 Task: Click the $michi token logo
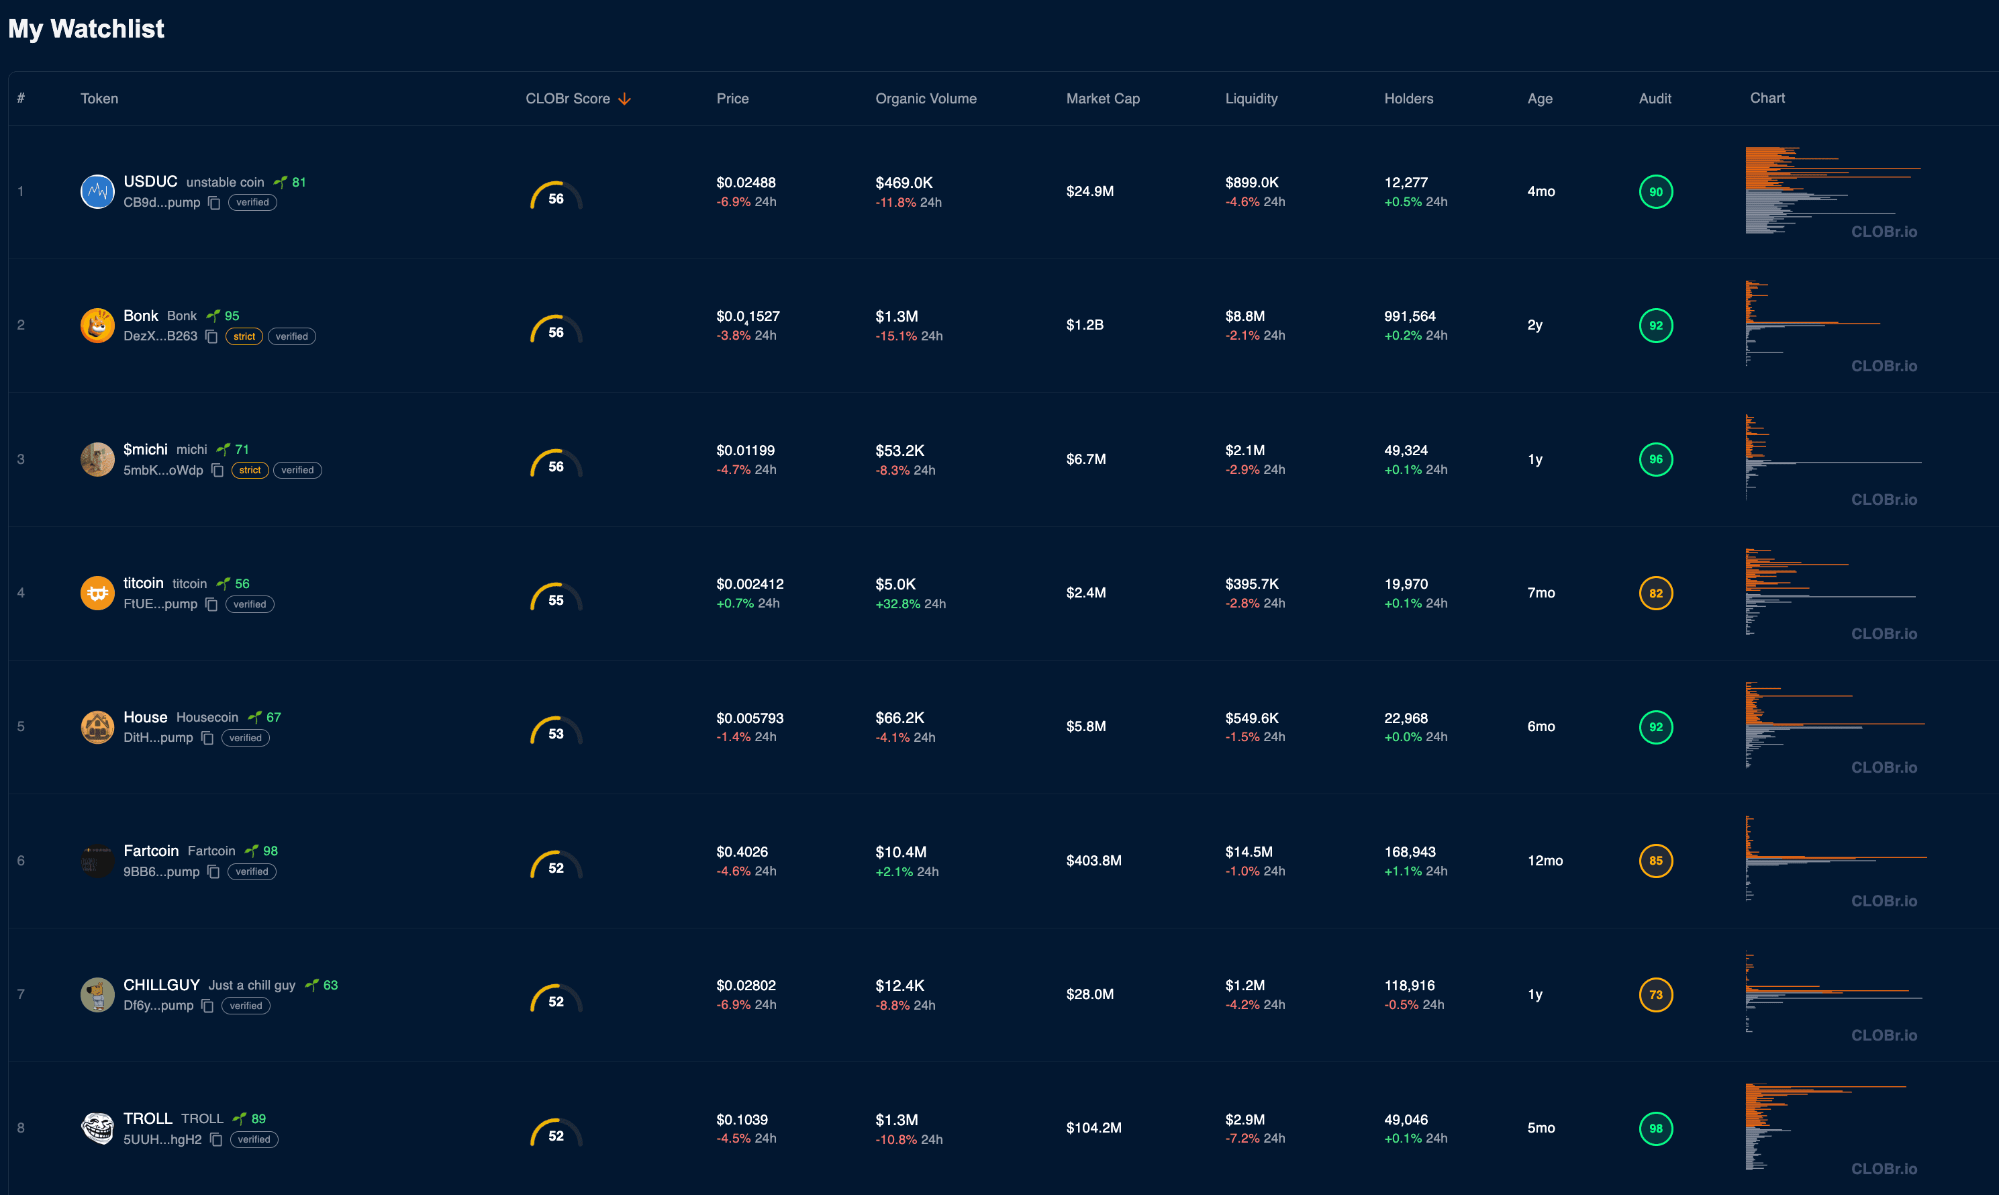(97, 459)
